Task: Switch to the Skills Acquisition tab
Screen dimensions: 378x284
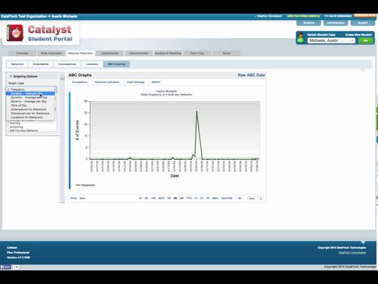Action: coord(51,53)
